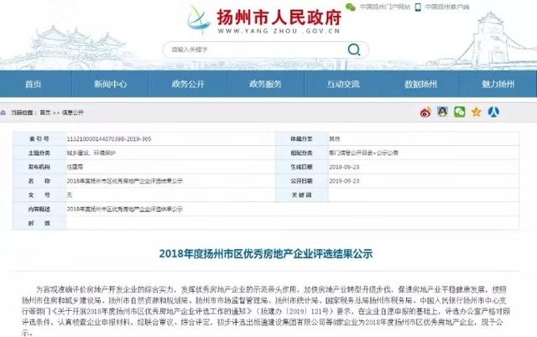Click the WeChat icon in the top header
This screenshot has height=337, width=537.
coord(351,7)
